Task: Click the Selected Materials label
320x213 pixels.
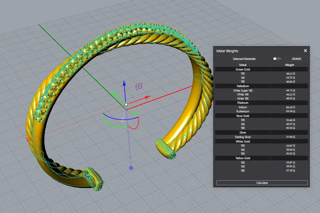Action: pyautogui.click(x=244, y=59)
